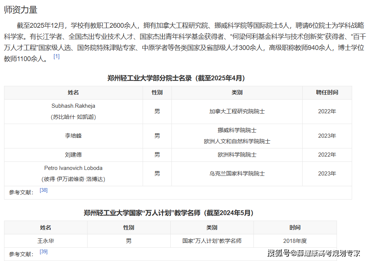Select the Subhash.Rakheja name cell
Viewport: 368px width, 261px height.
tap(73, 111)
